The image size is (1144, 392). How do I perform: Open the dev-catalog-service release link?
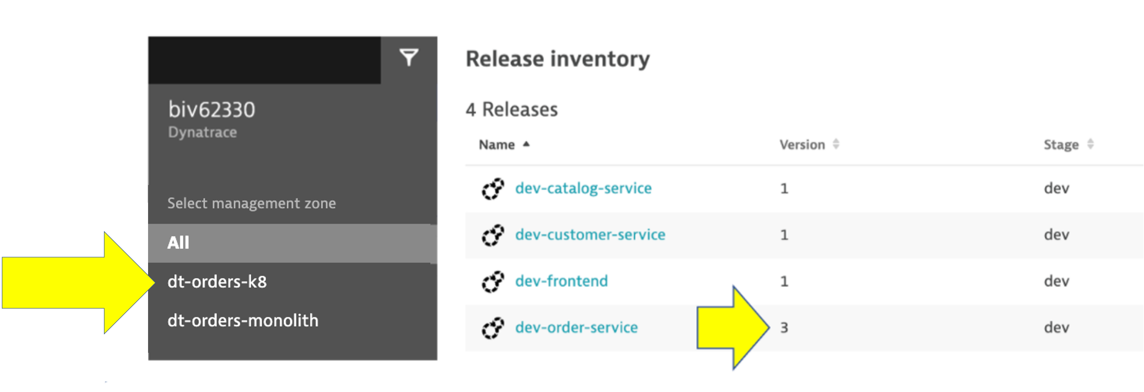[x=583, y=188]
